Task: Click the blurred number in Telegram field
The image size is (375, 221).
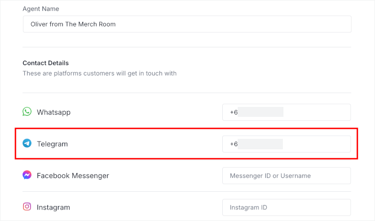Action: tap(261, 144)
